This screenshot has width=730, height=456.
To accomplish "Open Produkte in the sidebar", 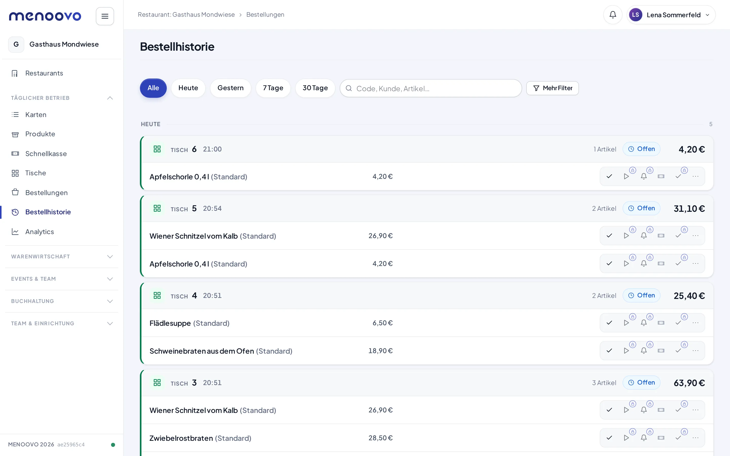I will [x=62, y=134].
